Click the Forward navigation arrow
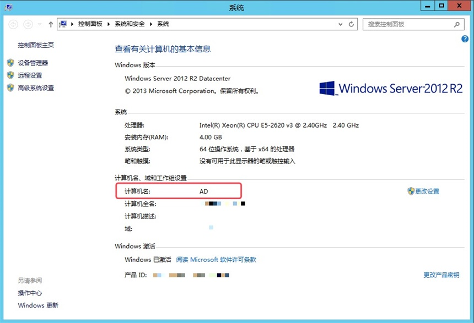 click(x=28, y=24)
